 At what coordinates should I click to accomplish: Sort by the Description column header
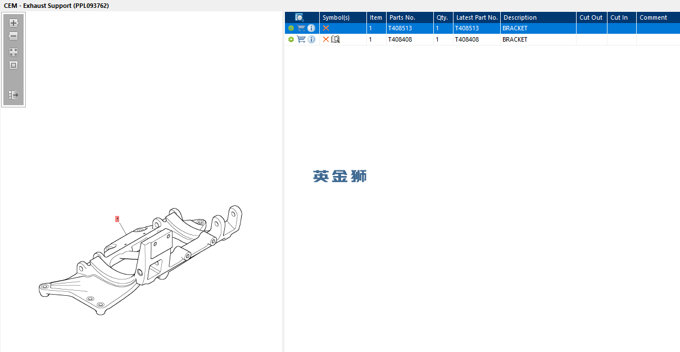point(538,17)
